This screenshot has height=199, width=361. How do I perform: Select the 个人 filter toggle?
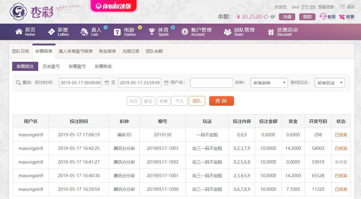click(x=179, y=101)
